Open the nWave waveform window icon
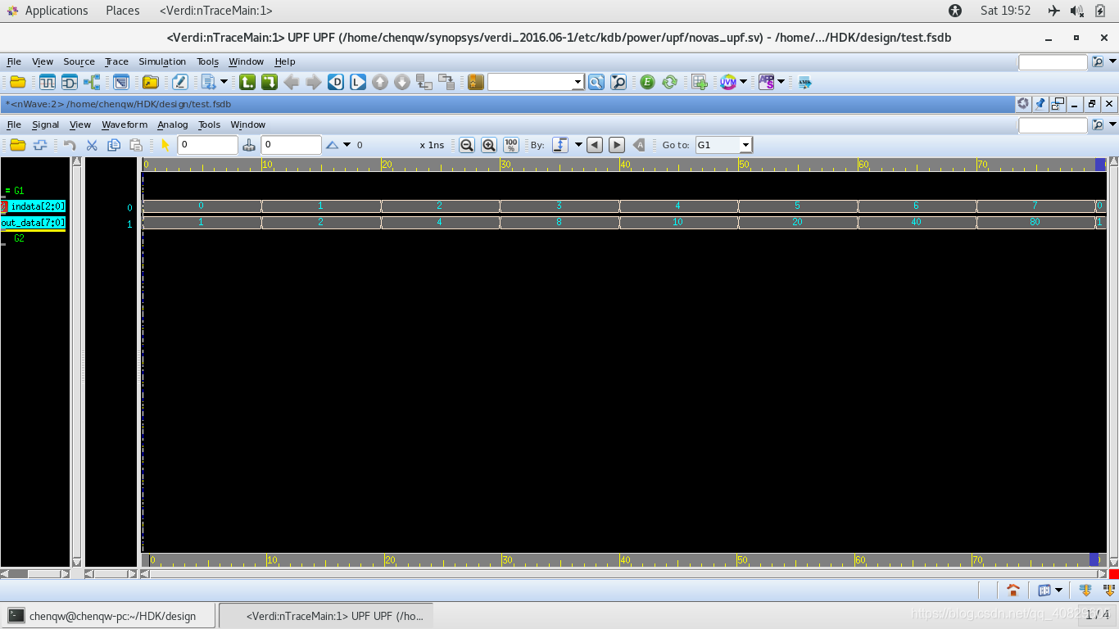 pyautogui.click(x=47, y=82)
